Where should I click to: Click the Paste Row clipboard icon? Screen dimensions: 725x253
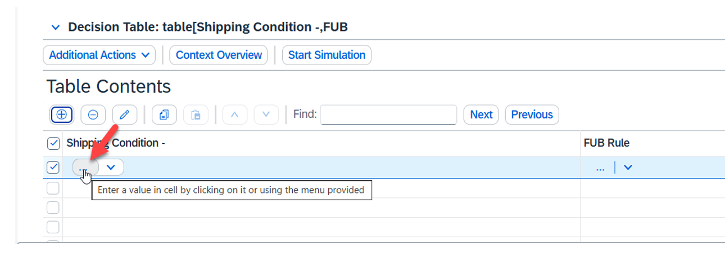[x=196, y=114]
